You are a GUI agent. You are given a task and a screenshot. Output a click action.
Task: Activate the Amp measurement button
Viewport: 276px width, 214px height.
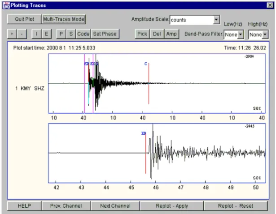[x=171, y=34]
